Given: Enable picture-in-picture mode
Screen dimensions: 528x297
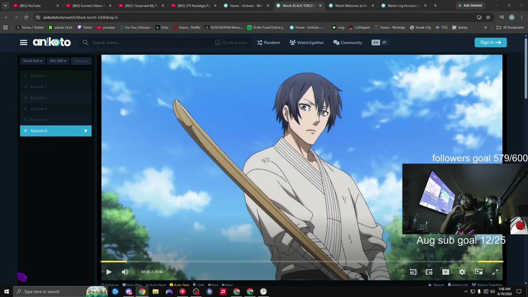Looking at the screenshot, I should coord(478,272).
